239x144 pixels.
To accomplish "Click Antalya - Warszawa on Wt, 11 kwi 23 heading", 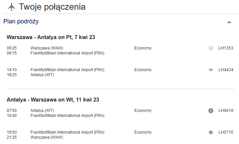I will pyautogui.click(x=53, y=100).
